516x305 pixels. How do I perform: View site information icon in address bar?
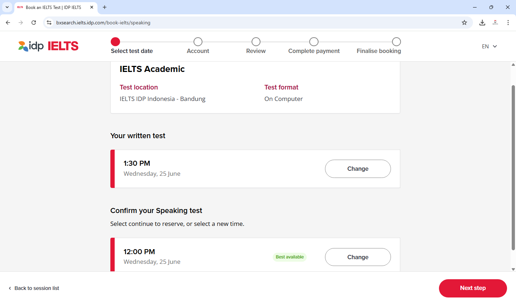coord(49,23)
